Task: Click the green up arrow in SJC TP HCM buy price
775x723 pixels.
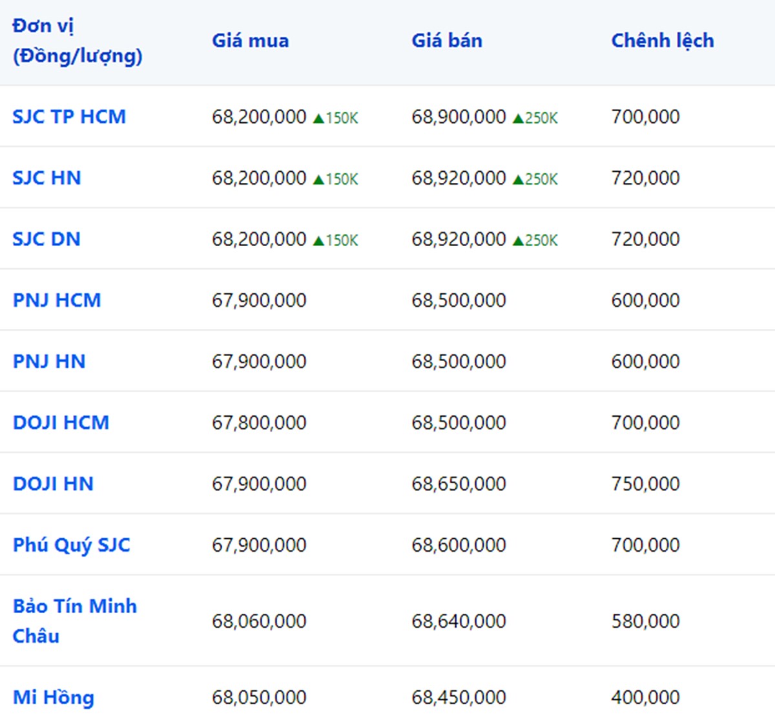Action: click(318, 118)
